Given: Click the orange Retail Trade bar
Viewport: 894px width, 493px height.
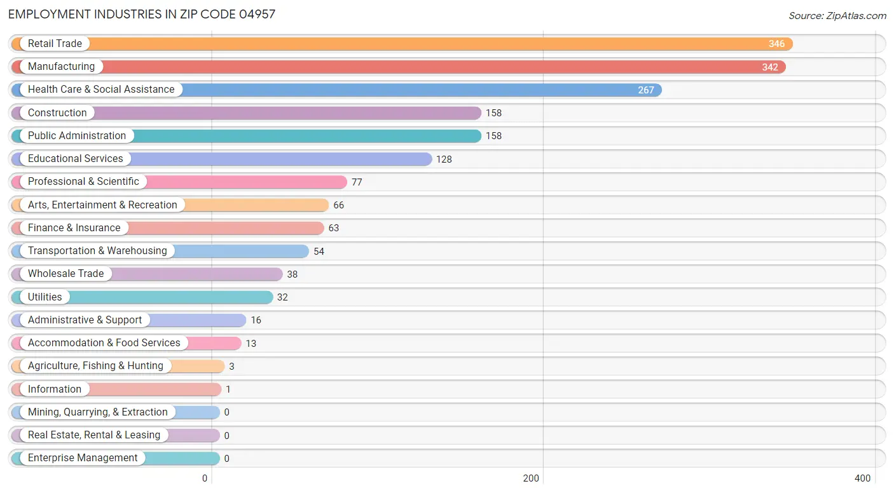Looking at the screenshot, I should pyautogui.click(x=402, y=44).
